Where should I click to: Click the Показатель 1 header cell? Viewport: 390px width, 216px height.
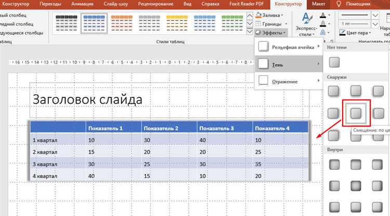coord(113,128)
